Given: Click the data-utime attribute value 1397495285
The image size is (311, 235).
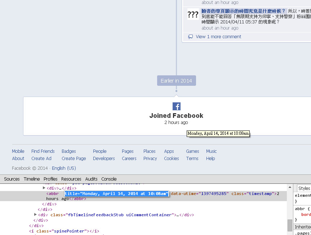Looking at the screenshot, I should click(214, 194).
